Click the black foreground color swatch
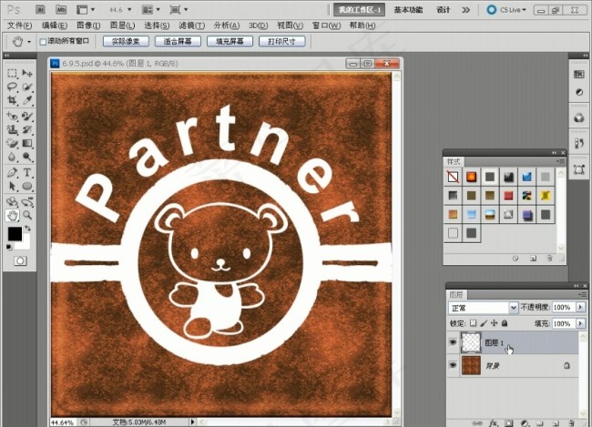592x427 pixels. coord(15,235)
